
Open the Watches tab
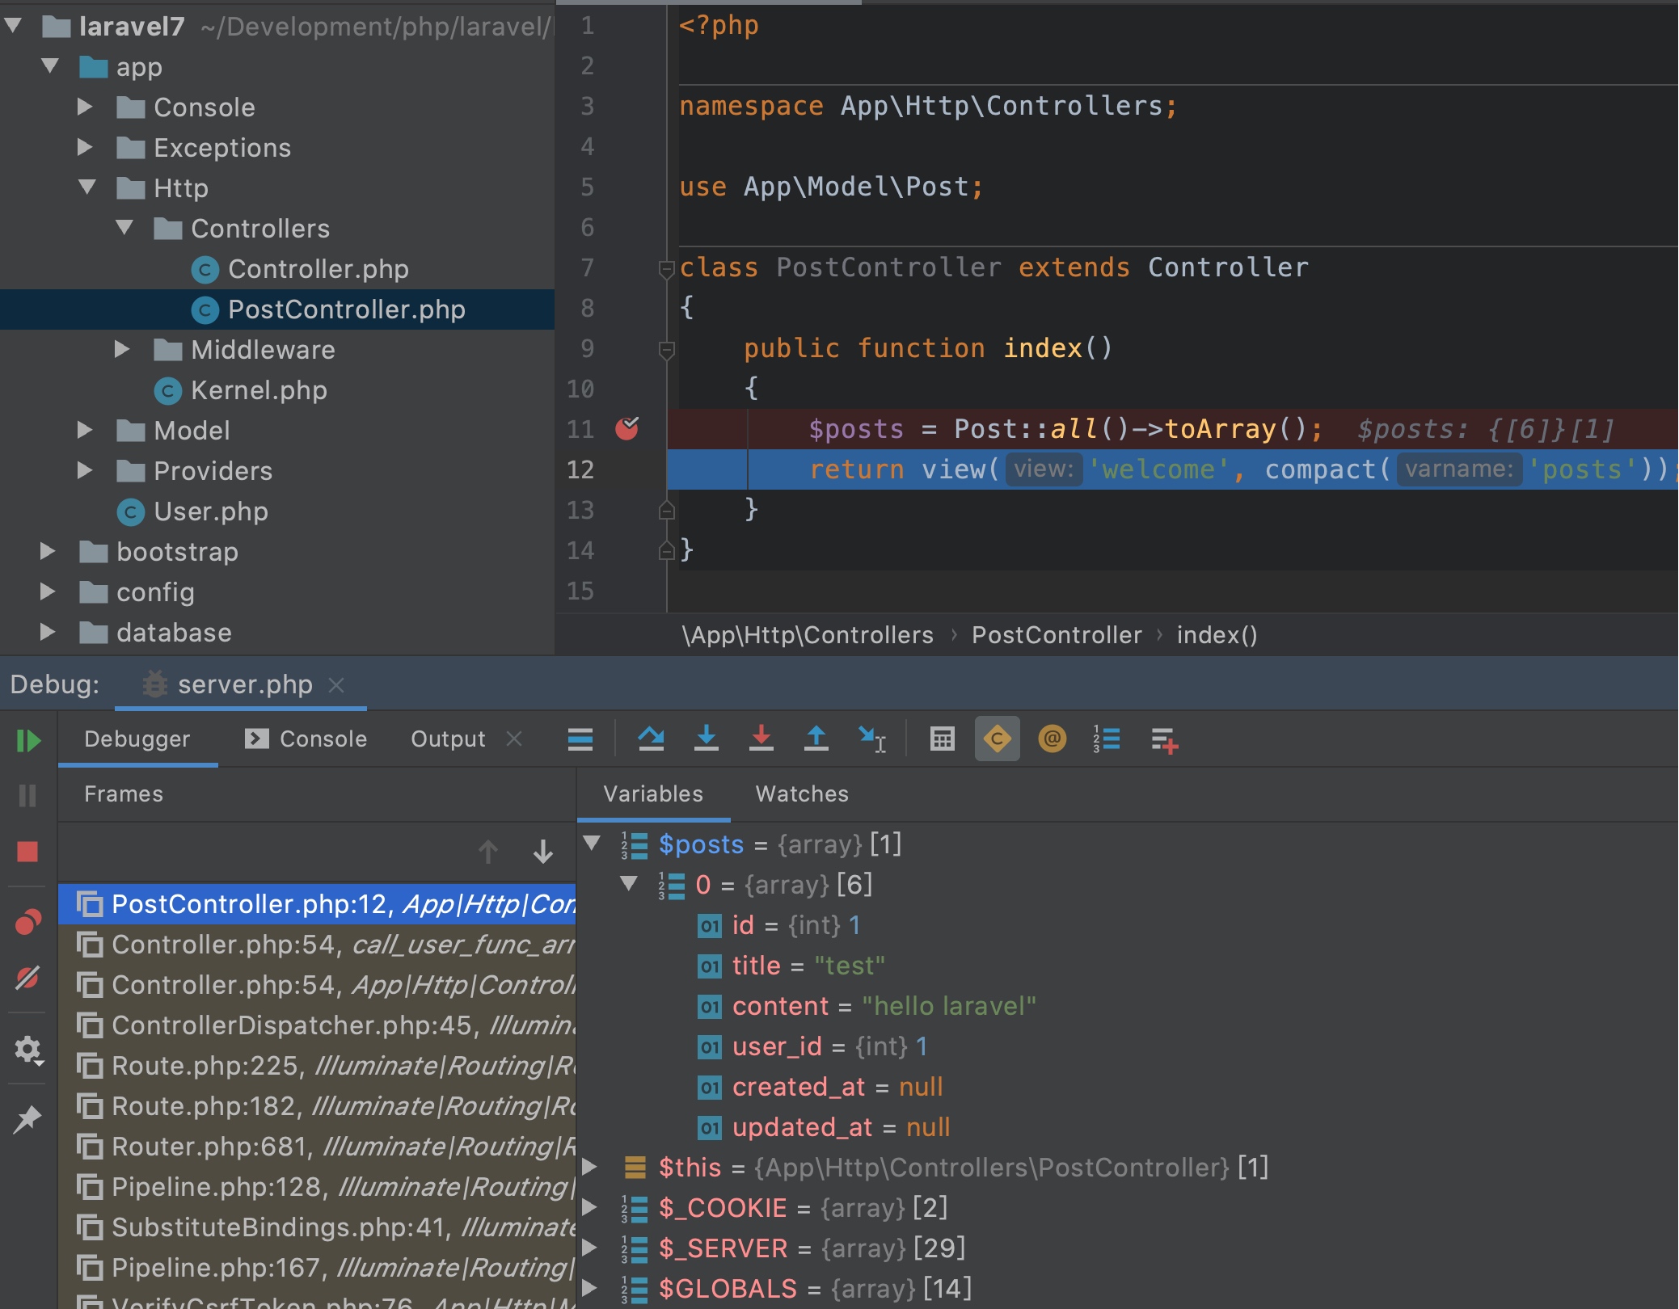802,793
